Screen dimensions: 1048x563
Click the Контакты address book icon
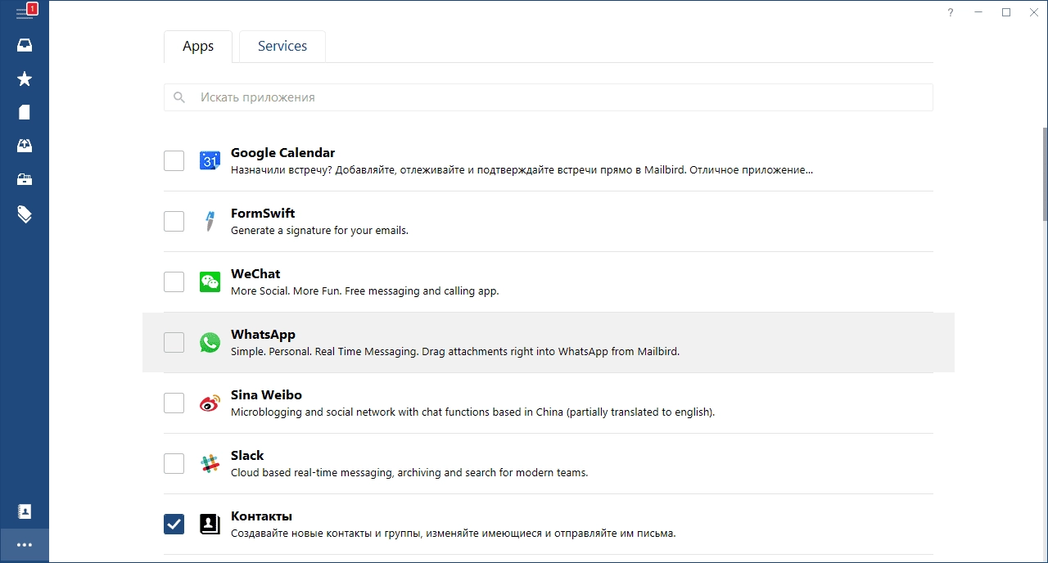(210, 524)
